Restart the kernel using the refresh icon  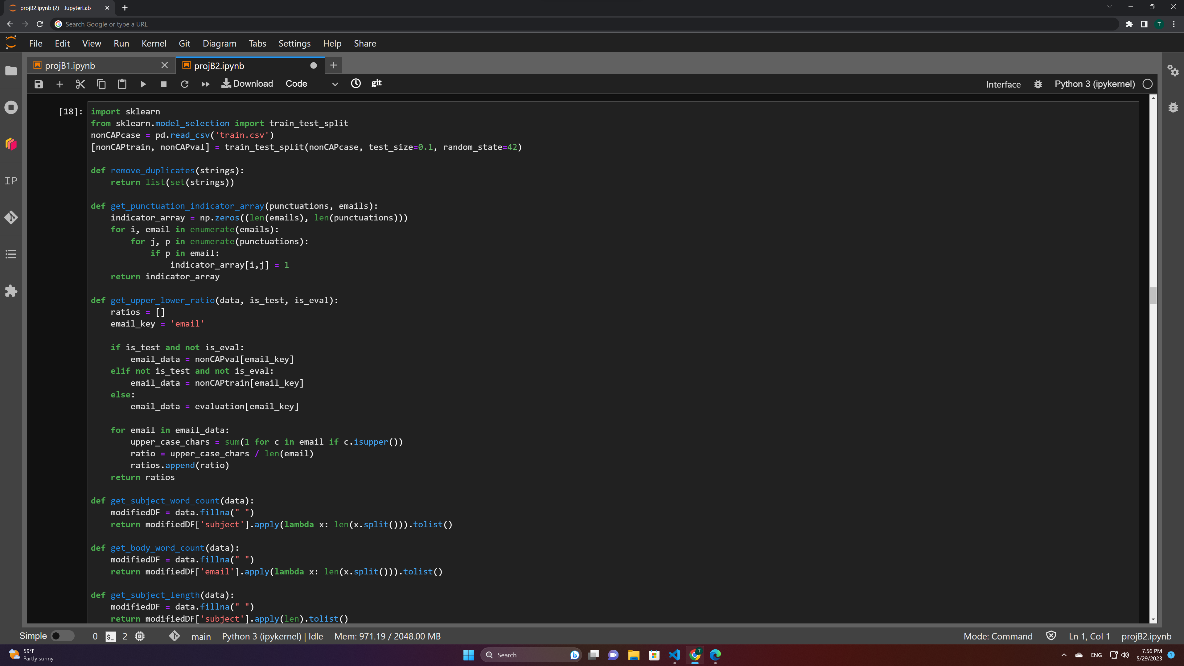click(184, 84)
